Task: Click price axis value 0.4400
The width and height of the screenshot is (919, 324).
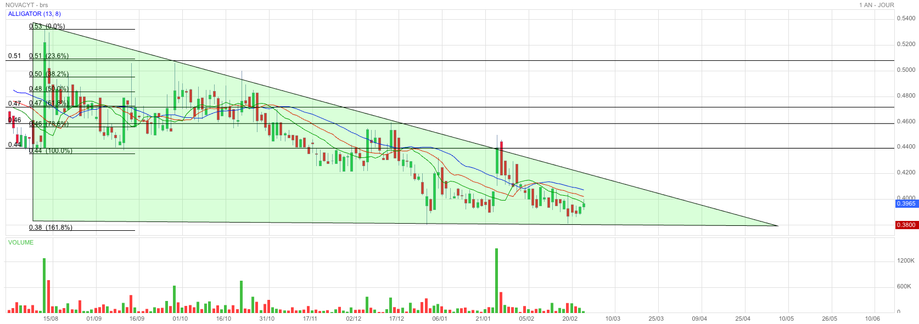Action: (x=906, y=146)
